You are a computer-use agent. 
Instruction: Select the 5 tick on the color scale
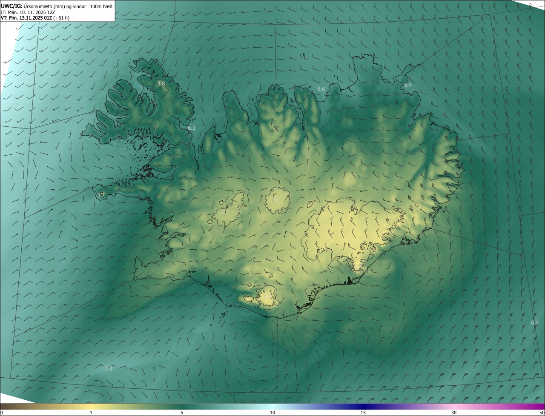tap(182, 413)
